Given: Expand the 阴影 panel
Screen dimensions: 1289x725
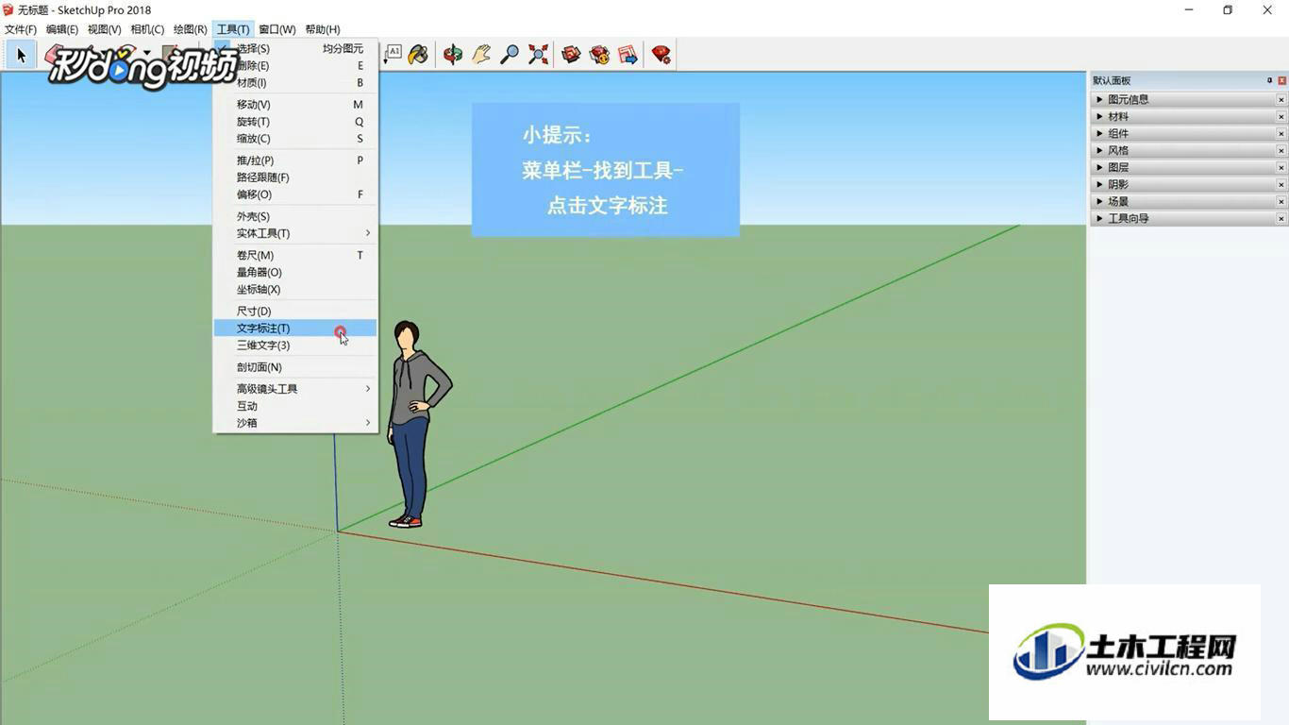Looking at the screenshot, I should click(x=1099, y=184).
